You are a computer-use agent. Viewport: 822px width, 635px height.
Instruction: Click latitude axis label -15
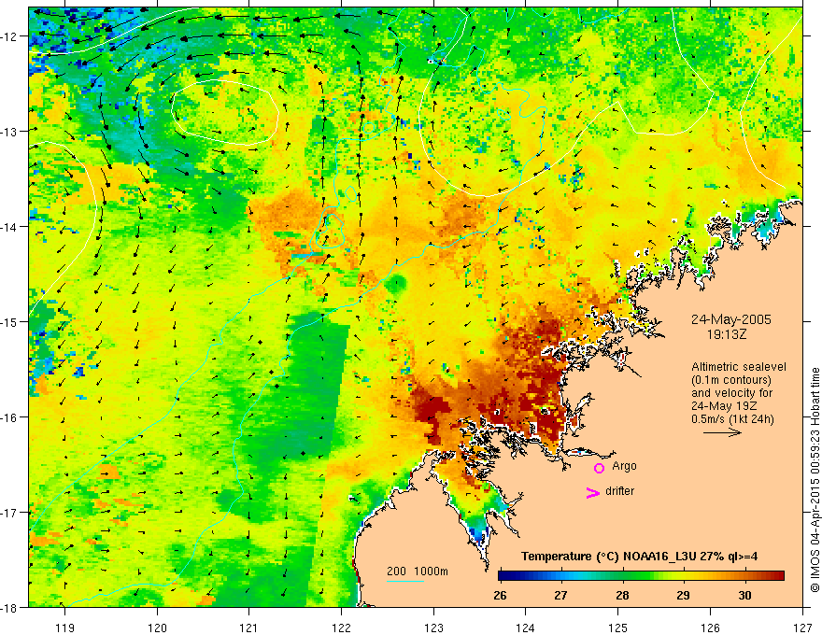point(9,321)
